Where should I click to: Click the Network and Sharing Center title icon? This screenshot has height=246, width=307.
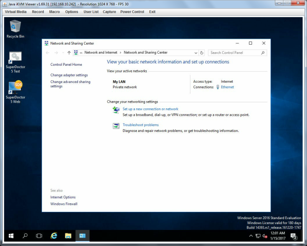46,43
